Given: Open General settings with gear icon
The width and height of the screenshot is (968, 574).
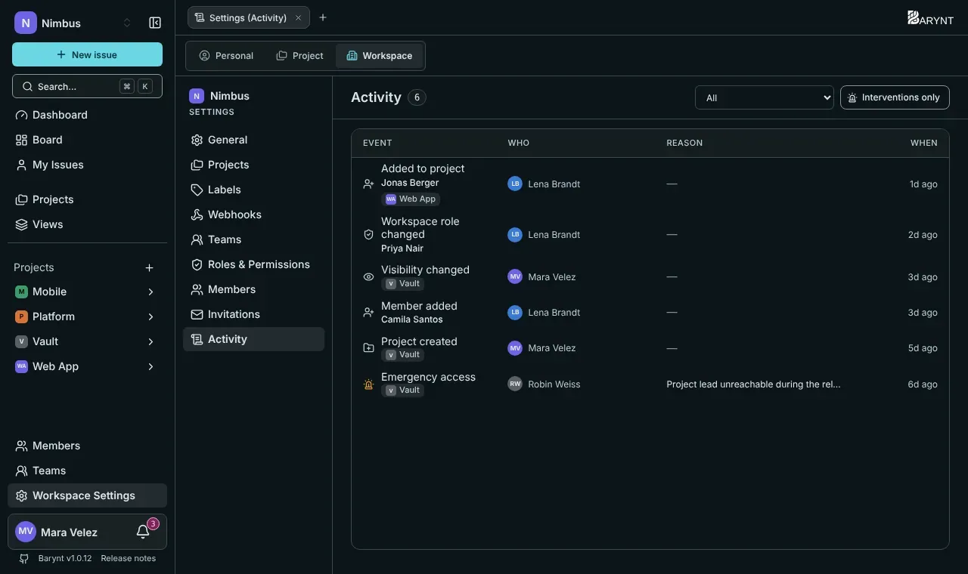Looking at the screenshot, I should click(253, 140).
